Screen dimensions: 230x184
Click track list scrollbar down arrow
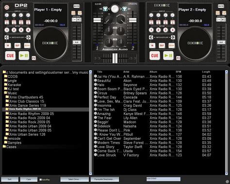[x=227, y=174]
